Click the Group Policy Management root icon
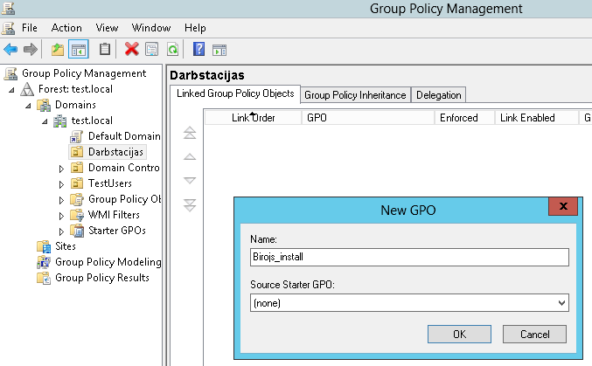 (10, 73)
